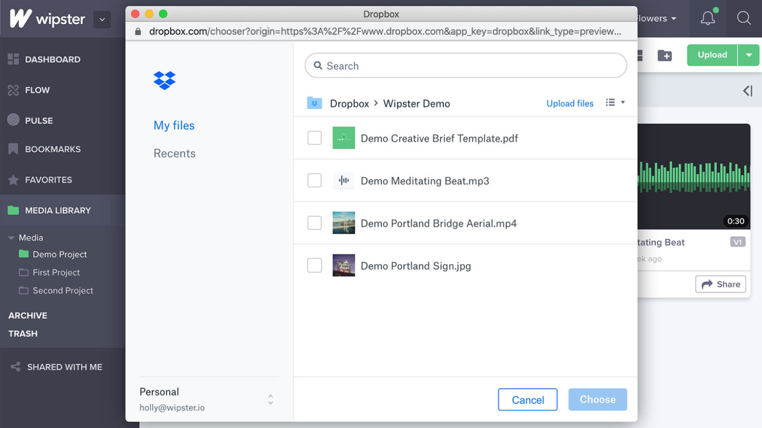Open the search magnifier in Wipster header

pyautogui.click(x=743, y=19)
